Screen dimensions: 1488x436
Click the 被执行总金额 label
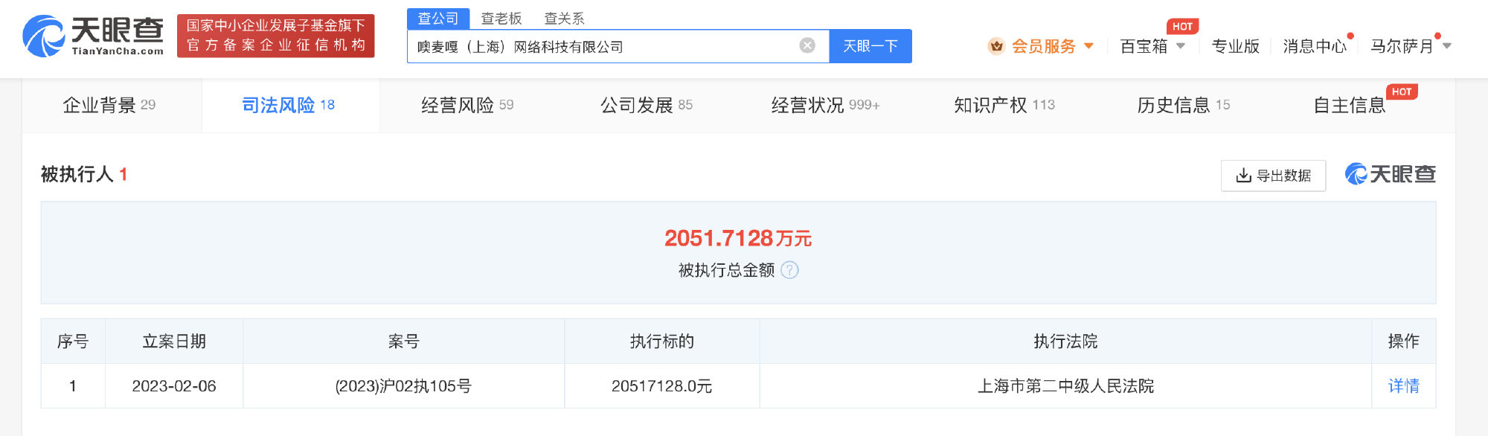(727, 270)
